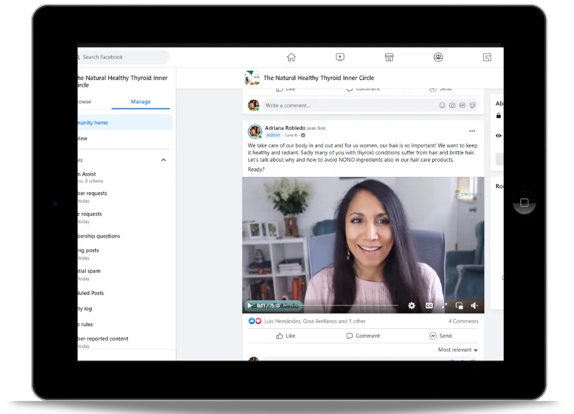Play the live video
This screenshot has width=574, height=414.
tap(250, 306)
